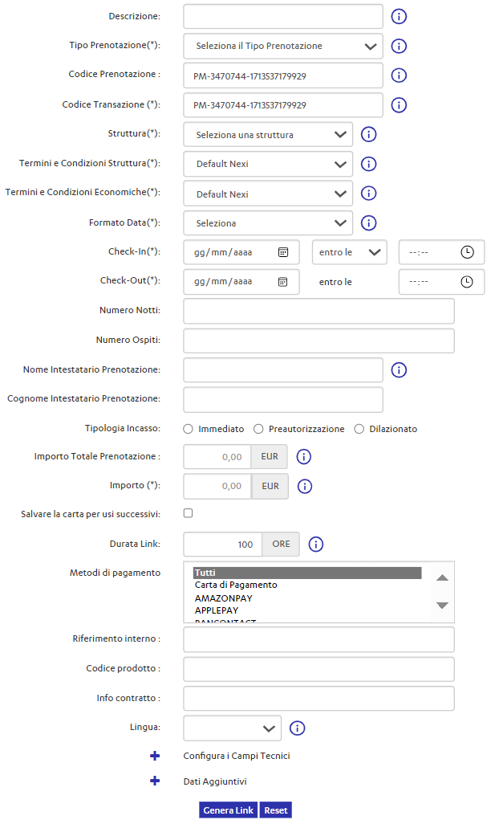Click the Numero Notti input
This screenshot has width=495, height=820.
319,312
